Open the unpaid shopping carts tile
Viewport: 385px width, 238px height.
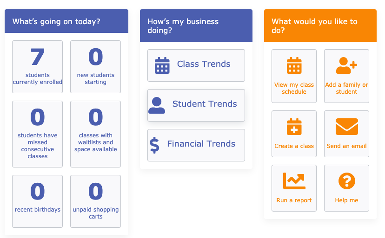(95, 201)
